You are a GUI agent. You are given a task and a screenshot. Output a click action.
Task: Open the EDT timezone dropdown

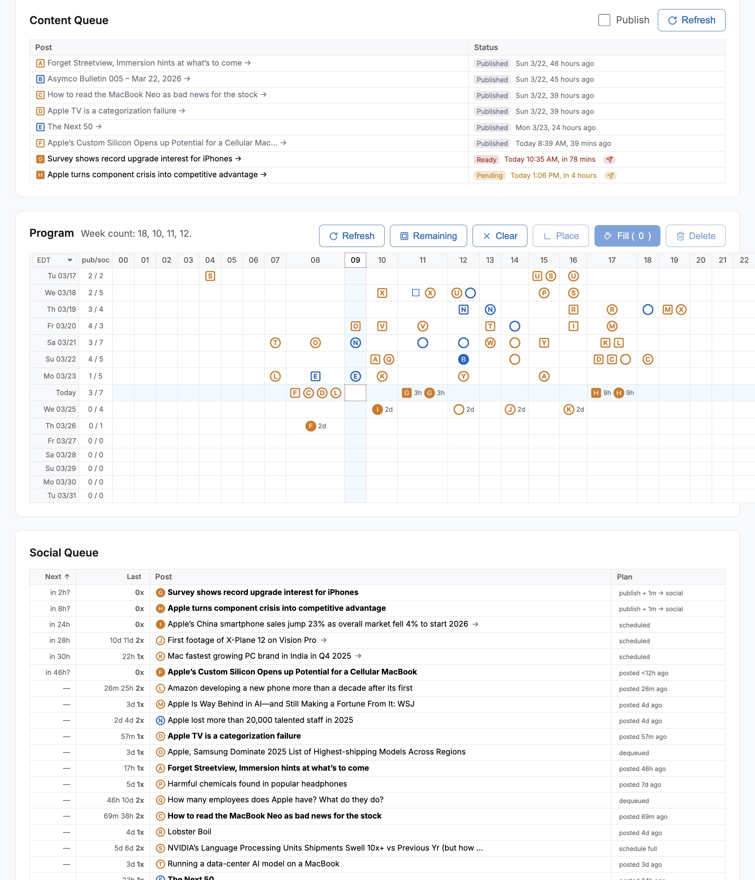click(x=54, y=260)
